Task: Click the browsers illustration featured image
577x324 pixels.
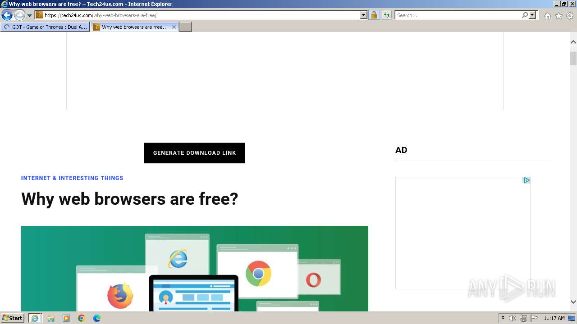Action: coord(195,269)
